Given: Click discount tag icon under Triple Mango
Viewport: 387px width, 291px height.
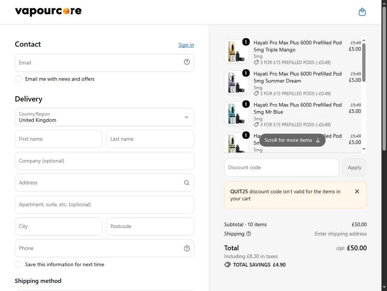Looking at the screenshot, I should tap(256, 63).
